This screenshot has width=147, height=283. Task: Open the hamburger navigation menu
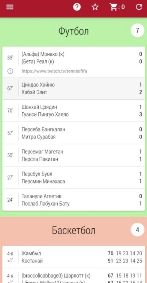click(10, 7)
